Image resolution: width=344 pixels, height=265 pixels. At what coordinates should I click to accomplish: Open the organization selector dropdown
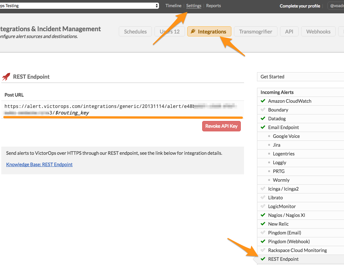point(79,6)
